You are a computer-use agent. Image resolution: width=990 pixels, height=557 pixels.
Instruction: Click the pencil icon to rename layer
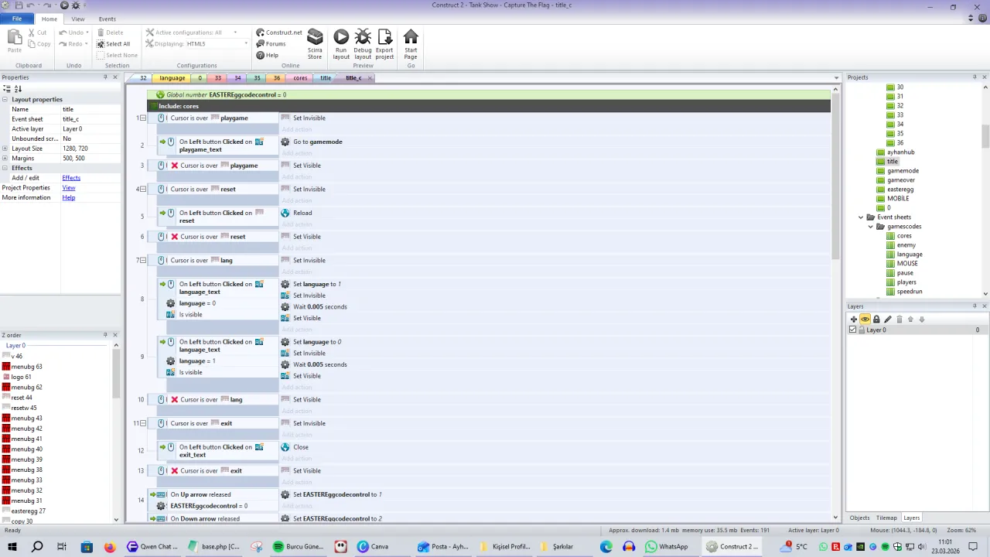coord(888,319)
